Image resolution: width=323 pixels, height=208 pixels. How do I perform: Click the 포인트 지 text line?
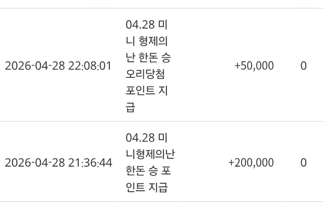(x=147, y=92)
